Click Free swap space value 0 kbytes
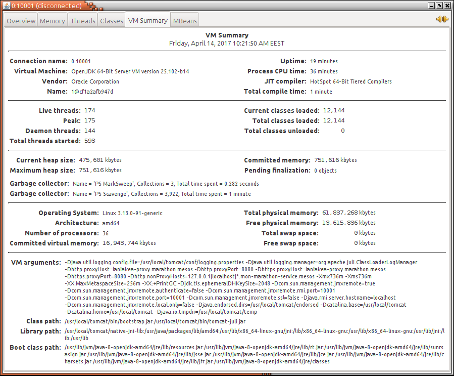This screenshot has height=376, width=454. 365,243
